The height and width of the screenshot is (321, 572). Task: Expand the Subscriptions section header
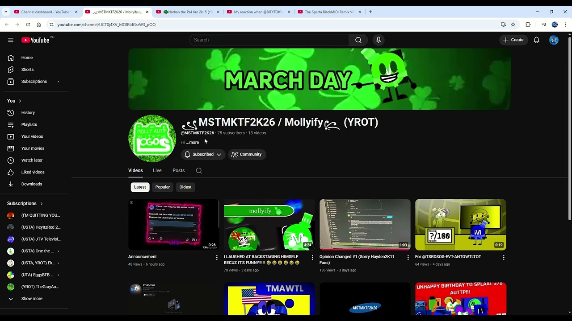point(25,204)
